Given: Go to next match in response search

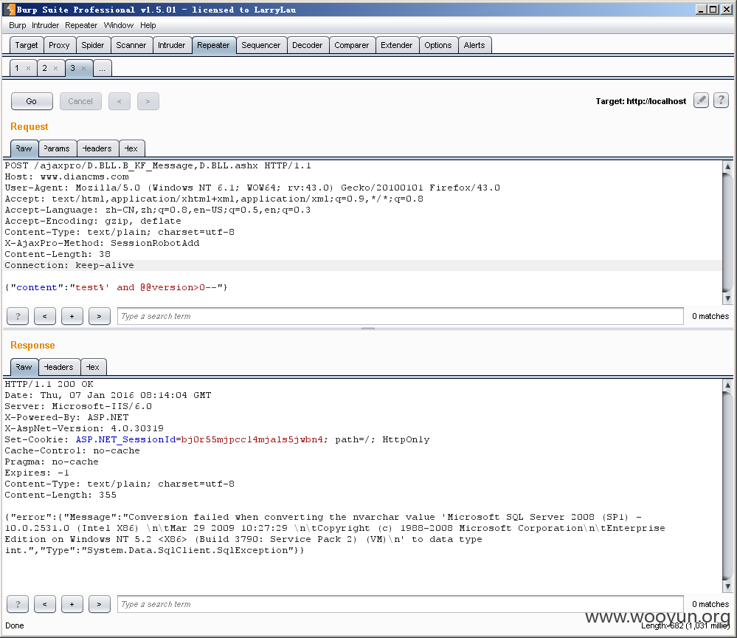Looking at the screenshot, I should click(99, 604).
